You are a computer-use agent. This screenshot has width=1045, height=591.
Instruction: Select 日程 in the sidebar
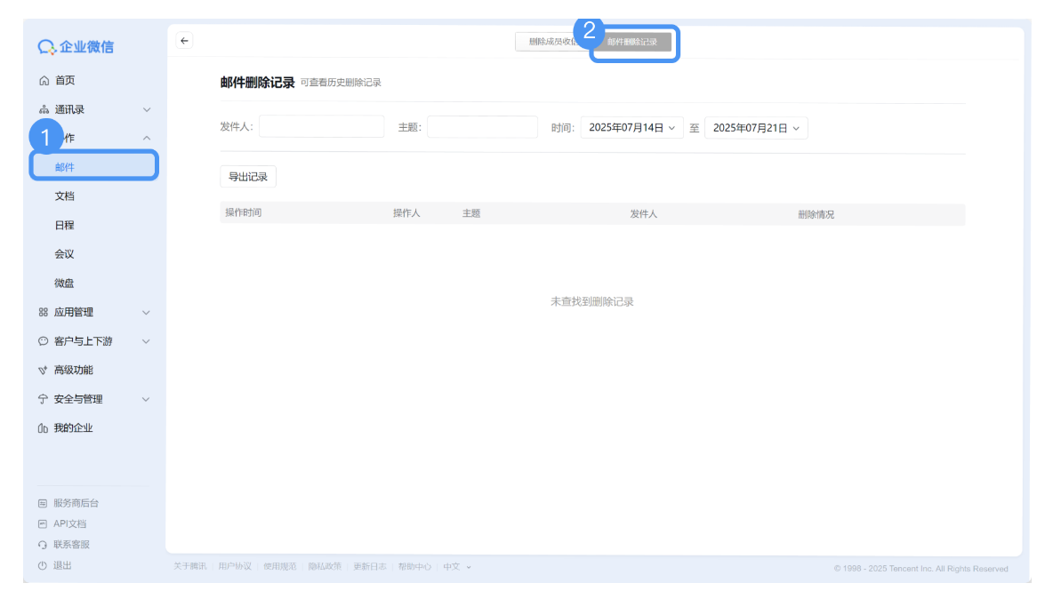65,225
